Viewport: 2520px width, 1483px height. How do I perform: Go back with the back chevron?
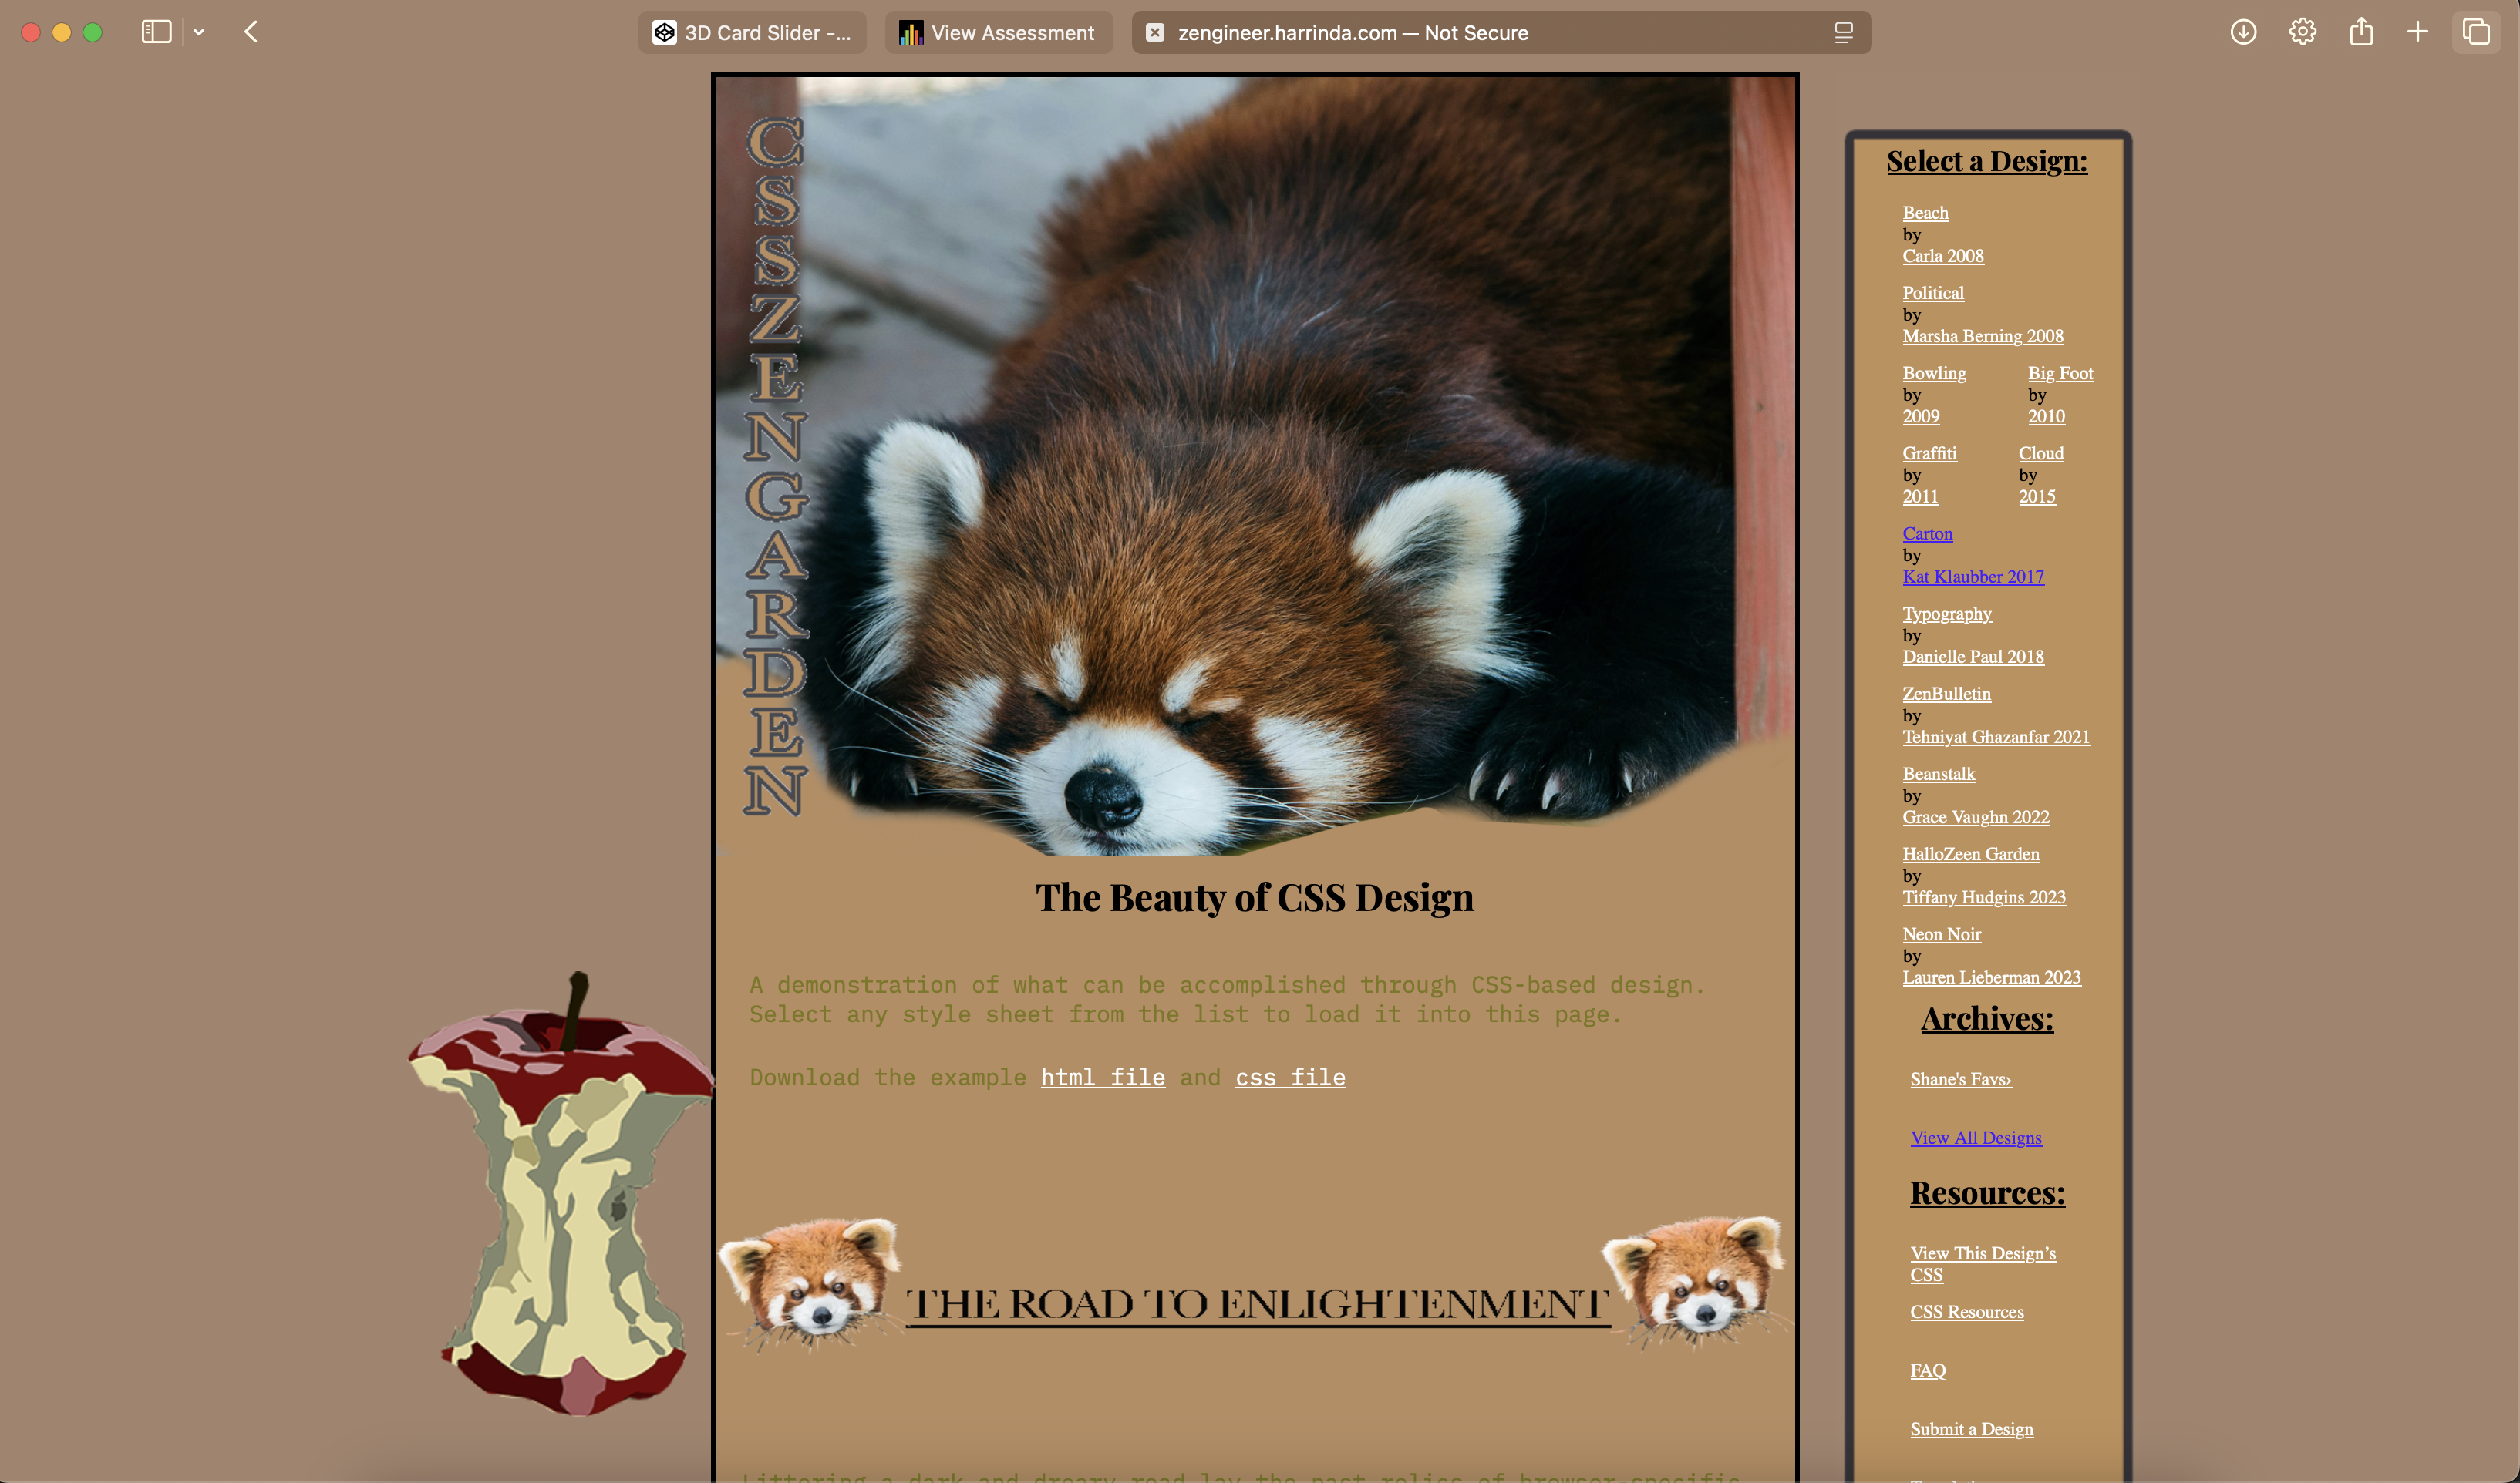point(251,32)
